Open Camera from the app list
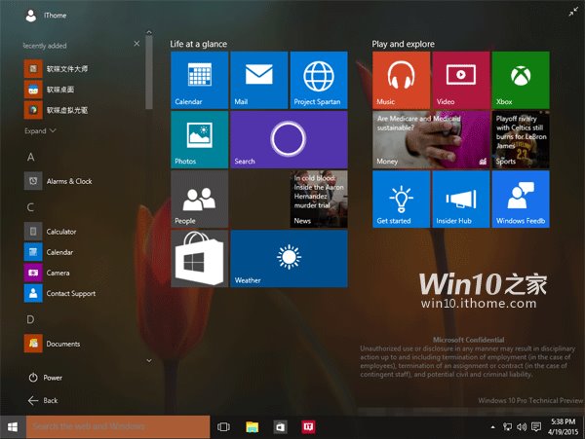This screenshot has height=439, width=585. pyautogui.click(x=47, y=273)
